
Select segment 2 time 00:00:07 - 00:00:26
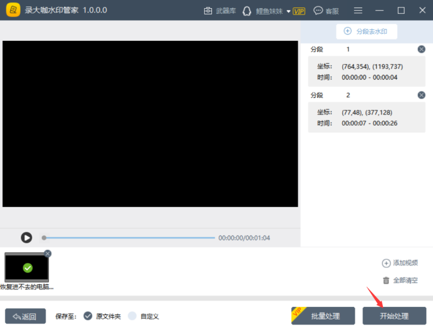pyautogui.click(x=370, y=124)
